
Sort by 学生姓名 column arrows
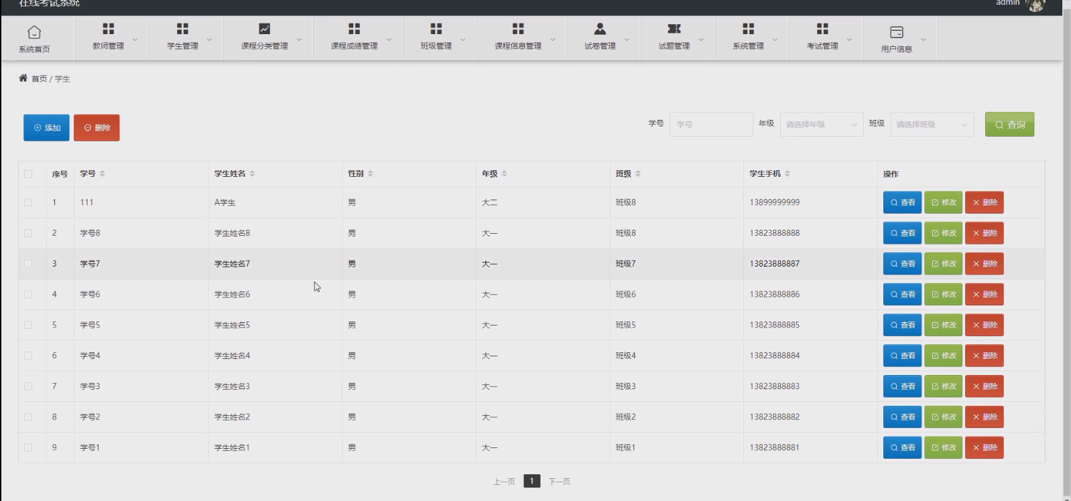coord(252,173)
